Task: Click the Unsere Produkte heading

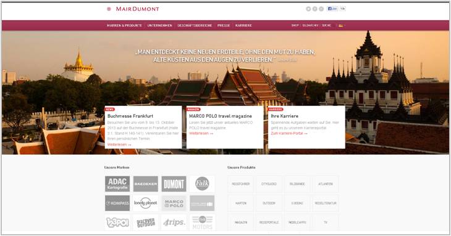Action: [242, 168]
